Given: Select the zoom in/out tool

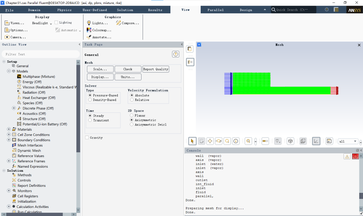Looking at the screenshot, I should 218,141.
